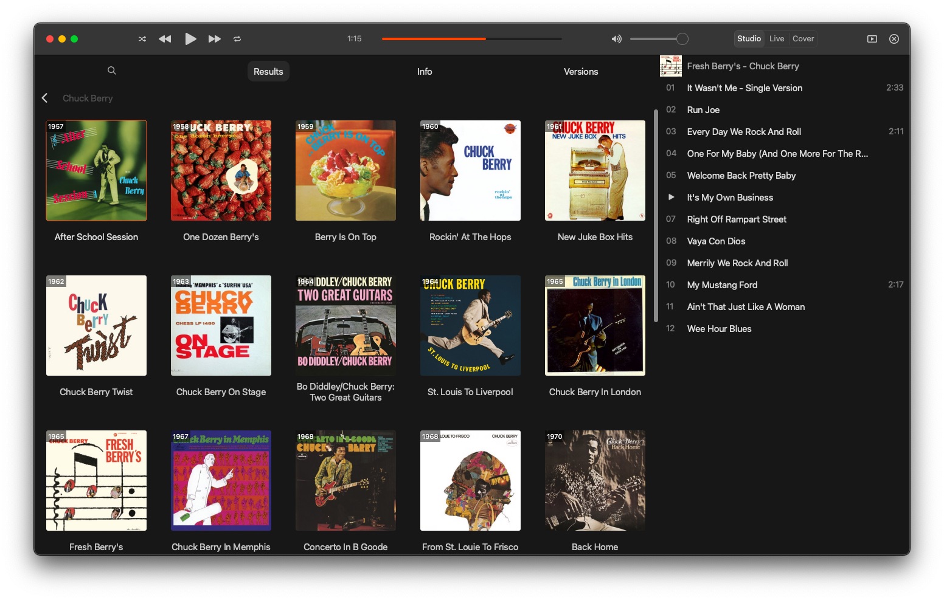This screenshot has width=944, height=600.
Task: Open Chuck Berry In London album cover
Action: pos(595,325)
